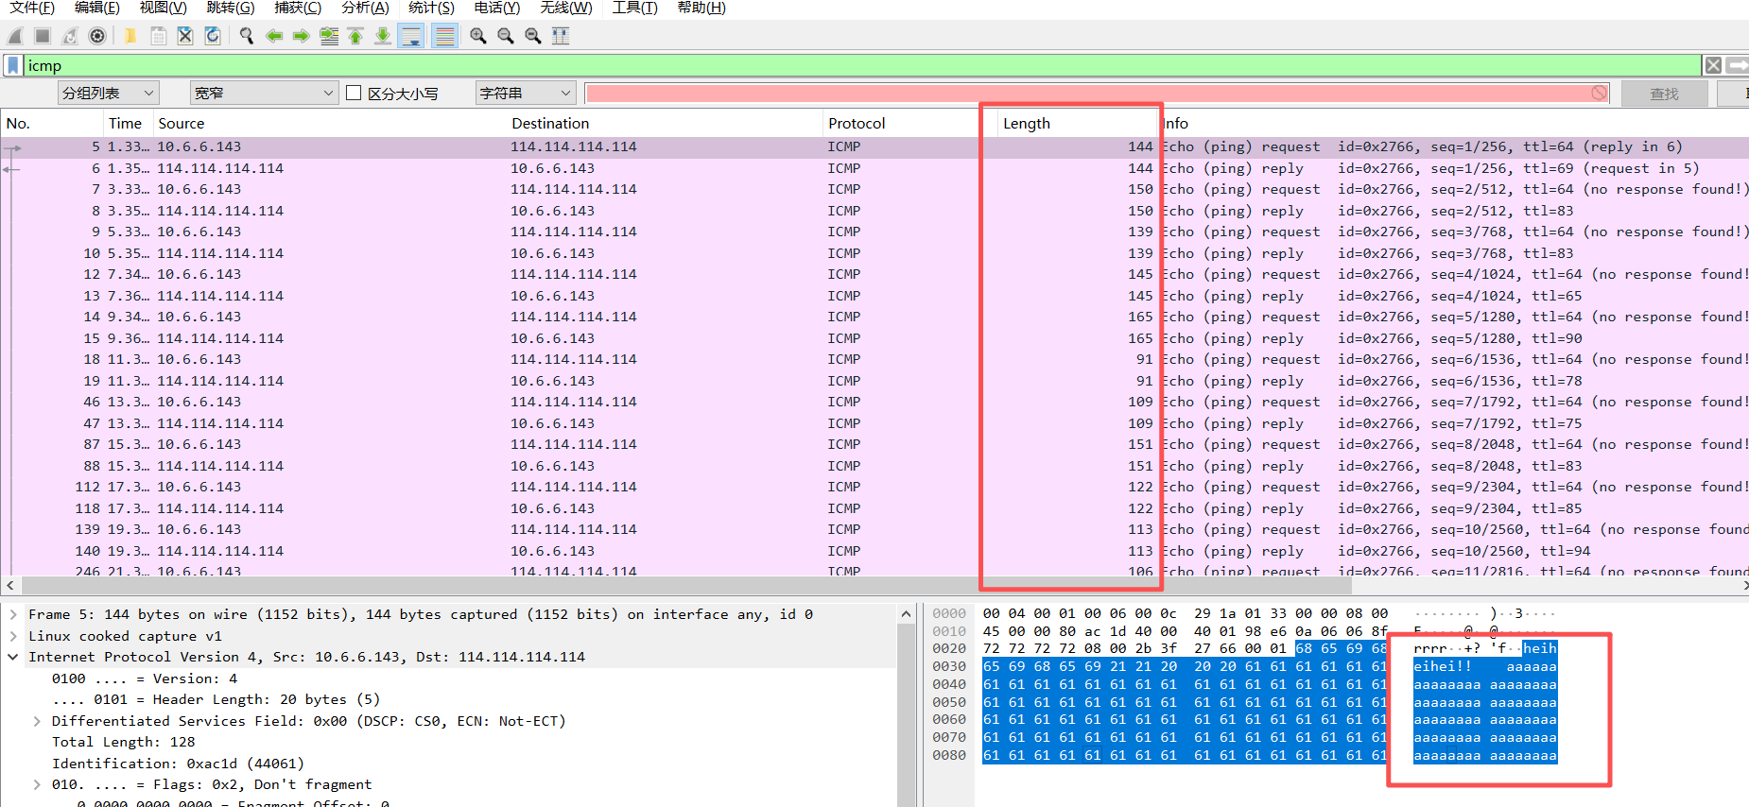Click the go to specific packet icon

pyautogui.click(x=329, y=36)
